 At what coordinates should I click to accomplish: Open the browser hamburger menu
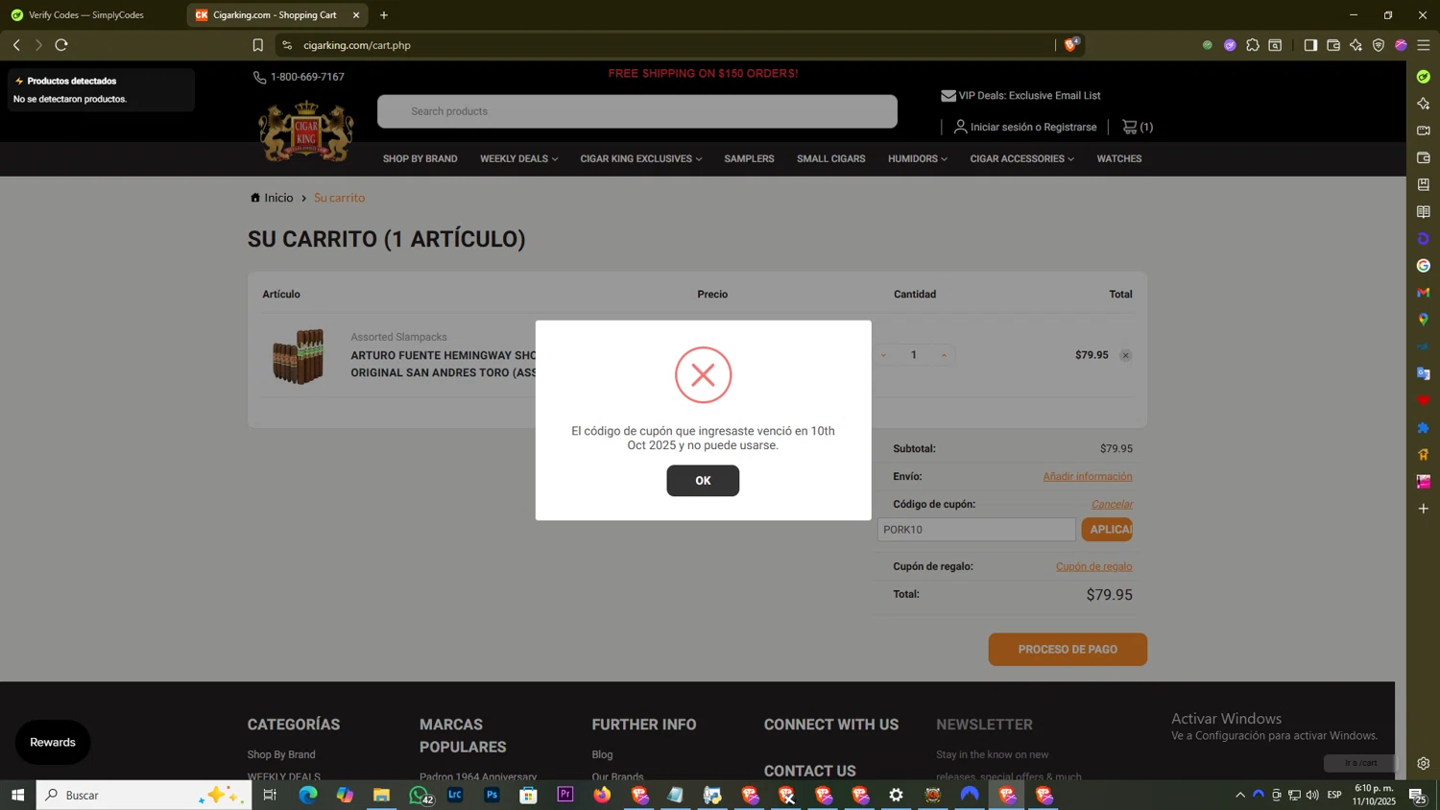point(1424,45)
